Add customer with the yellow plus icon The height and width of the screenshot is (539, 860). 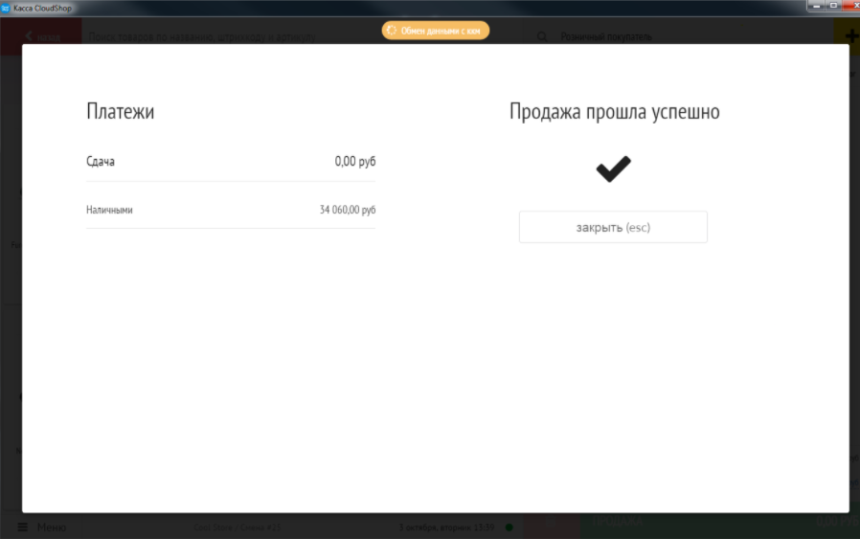tap(849, 36)
